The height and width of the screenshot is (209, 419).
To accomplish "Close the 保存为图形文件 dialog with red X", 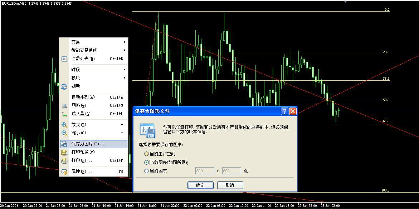I will [x=293, y=111].
